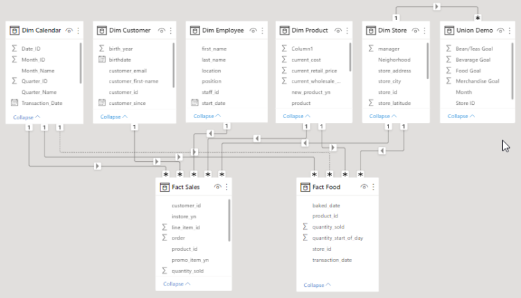Collapse the Dim Customer table card
The image size is (521, 298).
115,117
